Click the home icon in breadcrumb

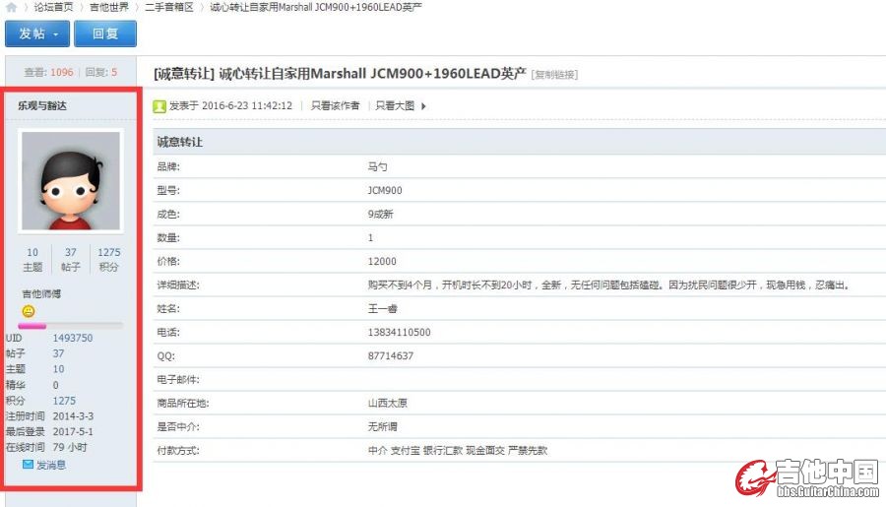click(11, 7)
